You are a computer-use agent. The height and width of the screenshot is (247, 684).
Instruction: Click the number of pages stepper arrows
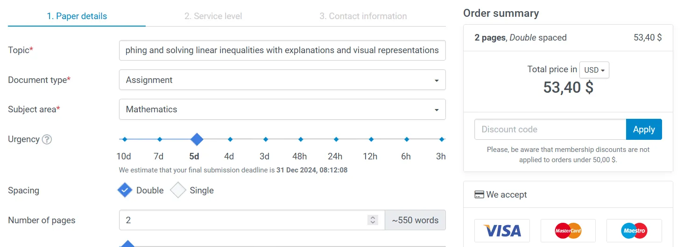click(373, 220)
